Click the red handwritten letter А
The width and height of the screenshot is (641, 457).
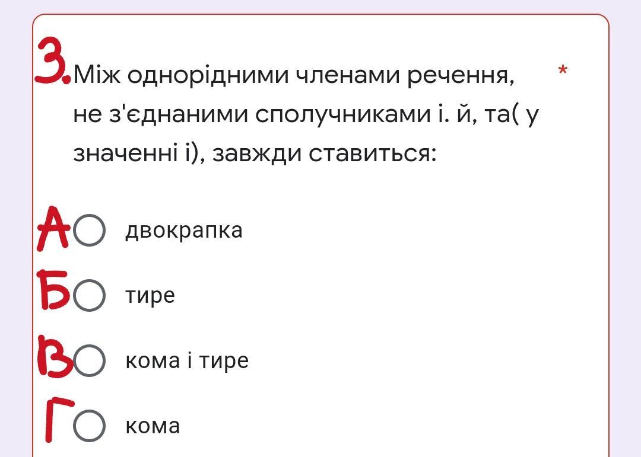[53, 229]
